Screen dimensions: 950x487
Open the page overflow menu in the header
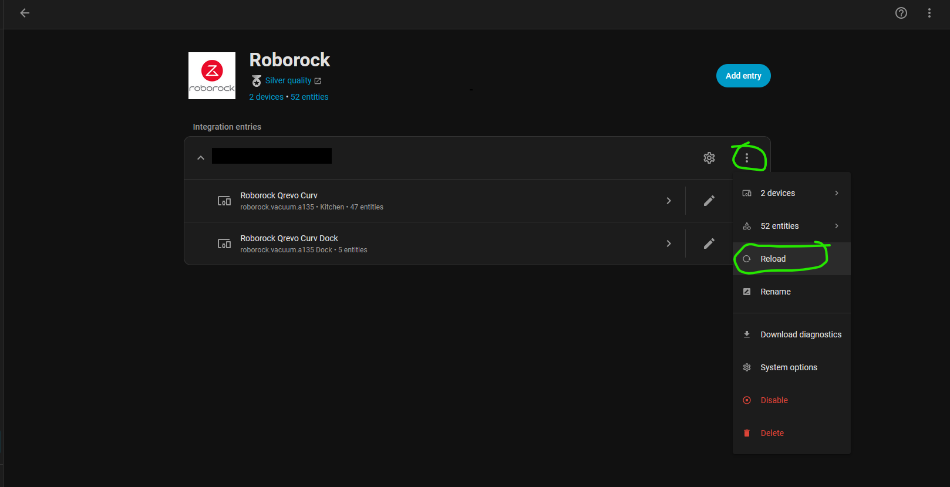coord(929,13)
